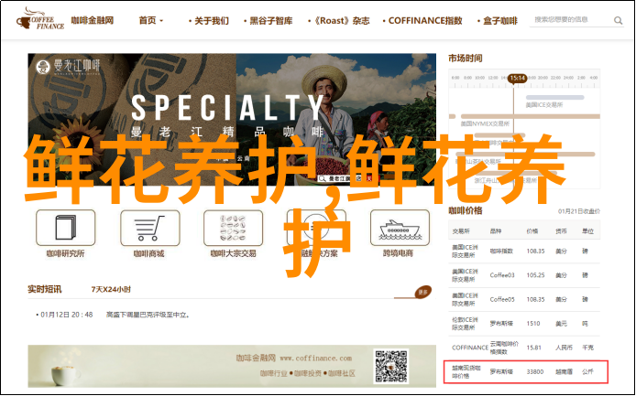
Task: Click the 01月21日收盘价 date text
Action: [579, 211]
